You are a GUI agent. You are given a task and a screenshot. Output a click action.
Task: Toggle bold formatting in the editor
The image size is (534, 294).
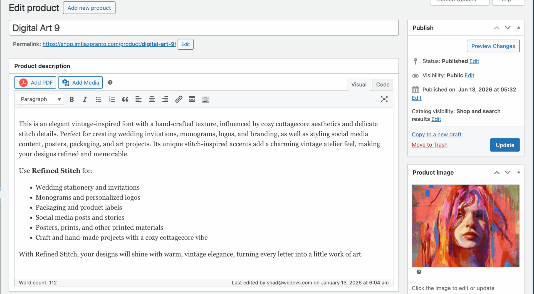coord(71,99)
